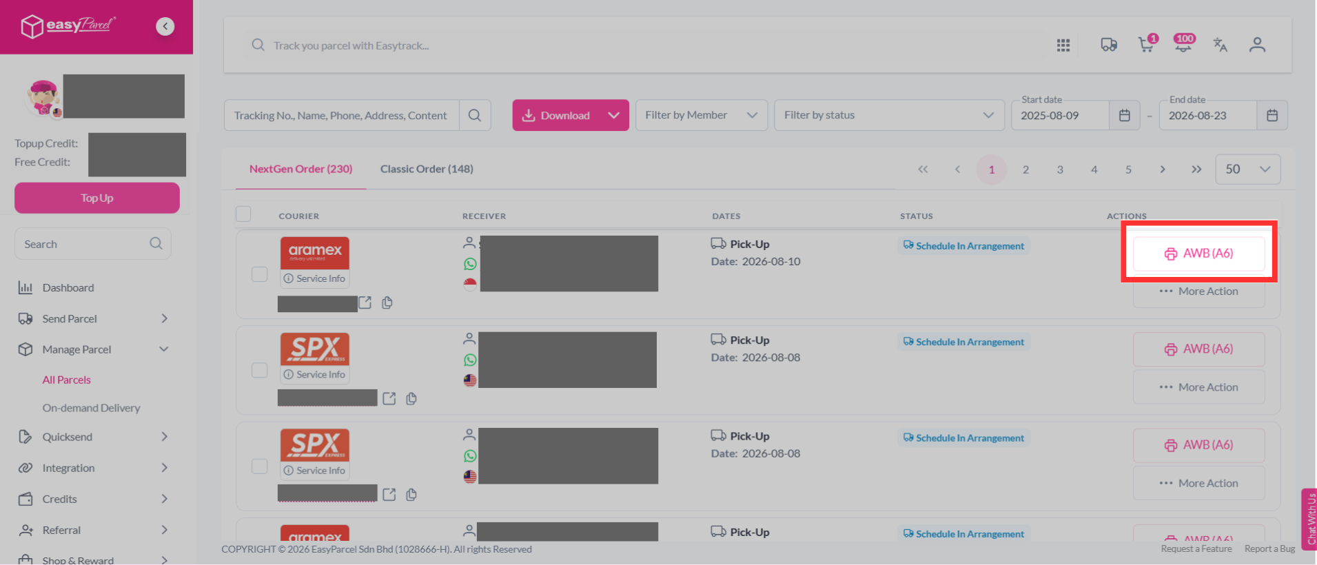Screen dimensions: 1317x565
Task: Open the user account profile icon
Action: [x=1257, y=45]
